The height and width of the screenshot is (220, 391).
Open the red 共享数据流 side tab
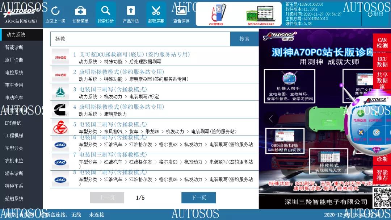tap(382, 80)
